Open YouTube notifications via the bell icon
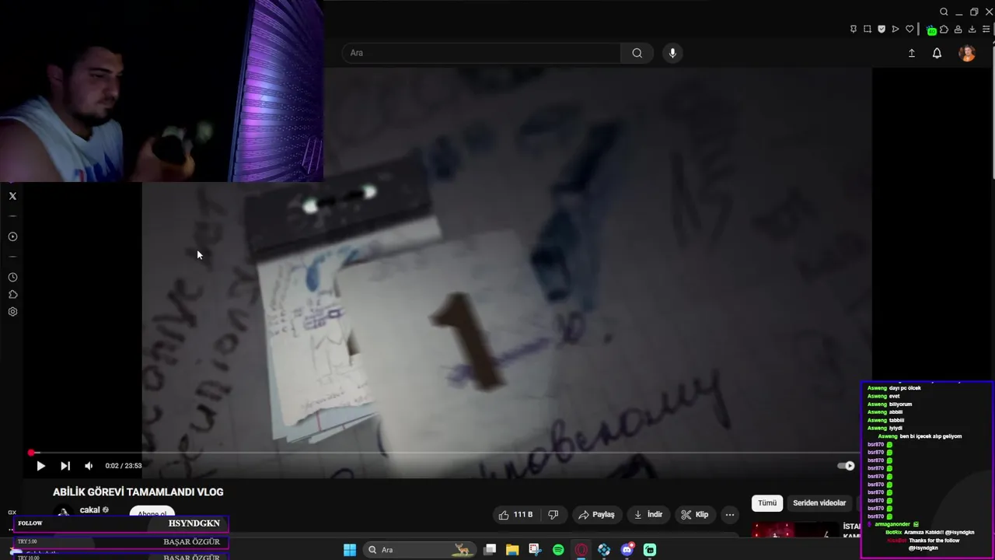The image size is (995, 560). pos(937,53)
